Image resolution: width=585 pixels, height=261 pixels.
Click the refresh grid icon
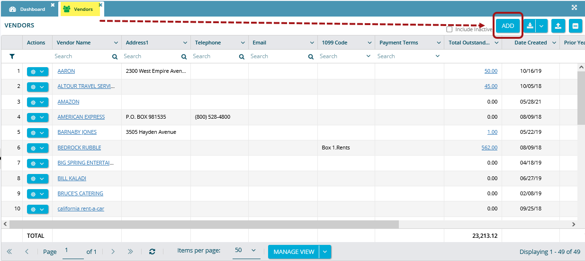[x=152, y=252]
